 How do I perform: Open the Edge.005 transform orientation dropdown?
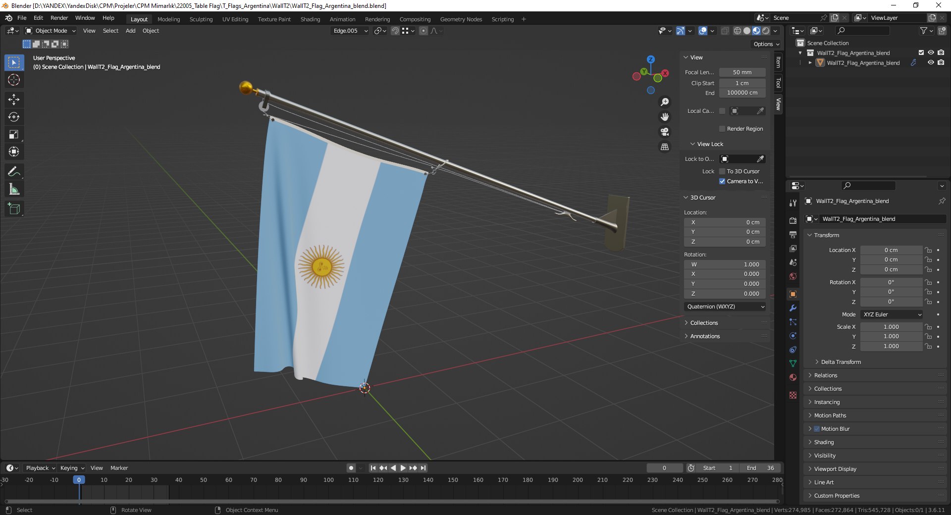pos(350,31)
